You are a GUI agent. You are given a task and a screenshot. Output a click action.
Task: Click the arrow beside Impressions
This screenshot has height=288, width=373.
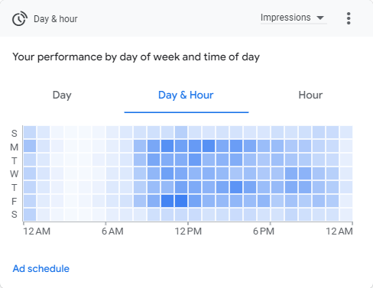tap(320, 18)
